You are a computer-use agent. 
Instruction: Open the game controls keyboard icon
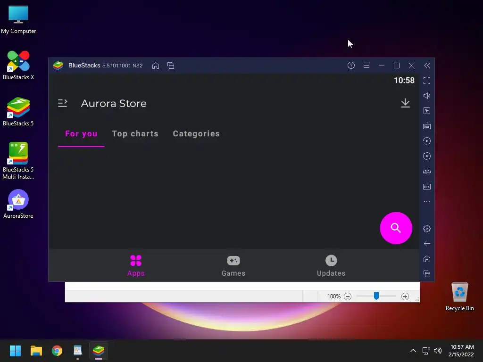(x=427, y=126)
